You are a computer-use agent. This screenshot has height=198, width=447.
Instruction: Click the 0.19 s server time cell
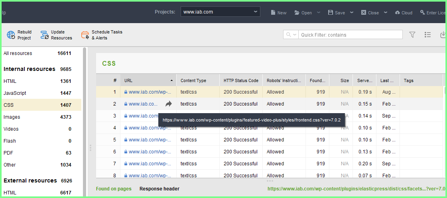(x=364, y=92)
